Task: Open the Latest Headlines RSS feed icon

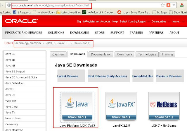Action: point(58,12)
